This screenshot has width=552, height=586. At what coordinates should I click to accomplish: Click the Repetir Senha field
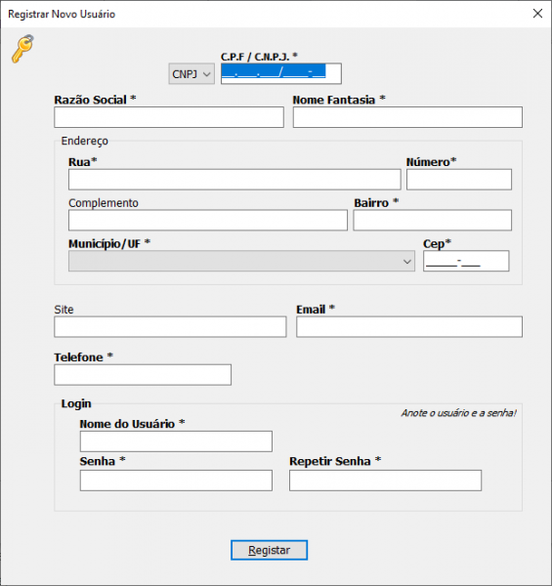click(x=385, y=481)
